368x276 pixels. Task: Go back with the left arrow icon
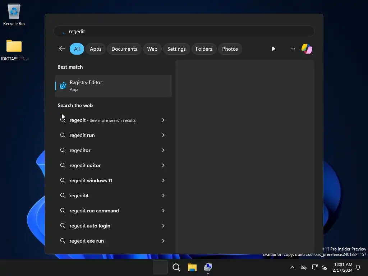[62, 49]
